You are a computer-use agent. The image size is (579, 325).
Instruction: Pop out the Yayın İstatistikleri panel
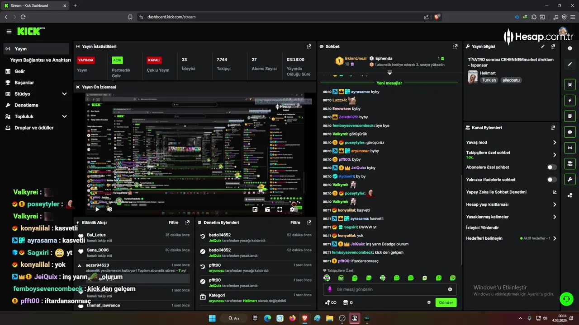(x=309, y=46)
